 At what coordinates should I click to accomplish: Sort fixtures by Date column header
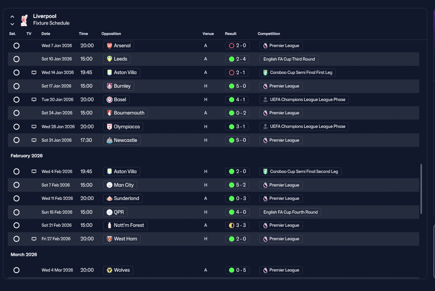tap(46, 34)
